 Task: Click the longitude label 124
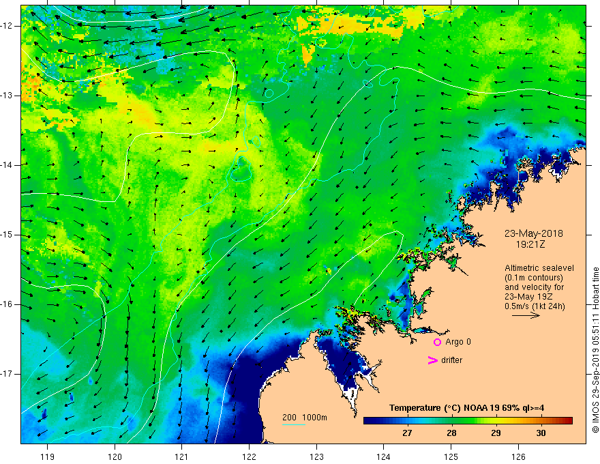click(384, 456)
